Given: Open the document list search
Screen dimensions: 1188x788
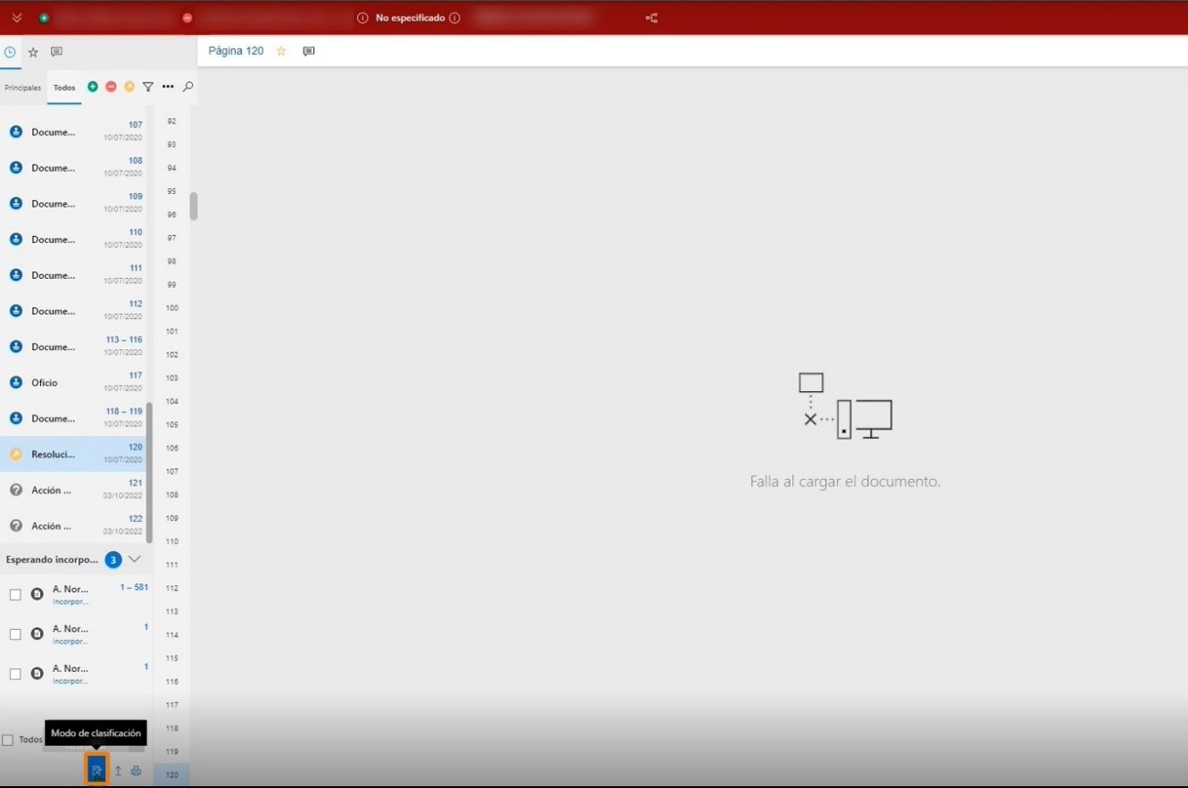Looking at the screenshot, I should click(x=188, y=87).
